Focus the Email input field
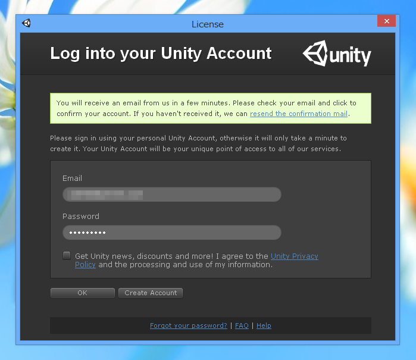Screen dimensions: 416x360 [172, 195]
